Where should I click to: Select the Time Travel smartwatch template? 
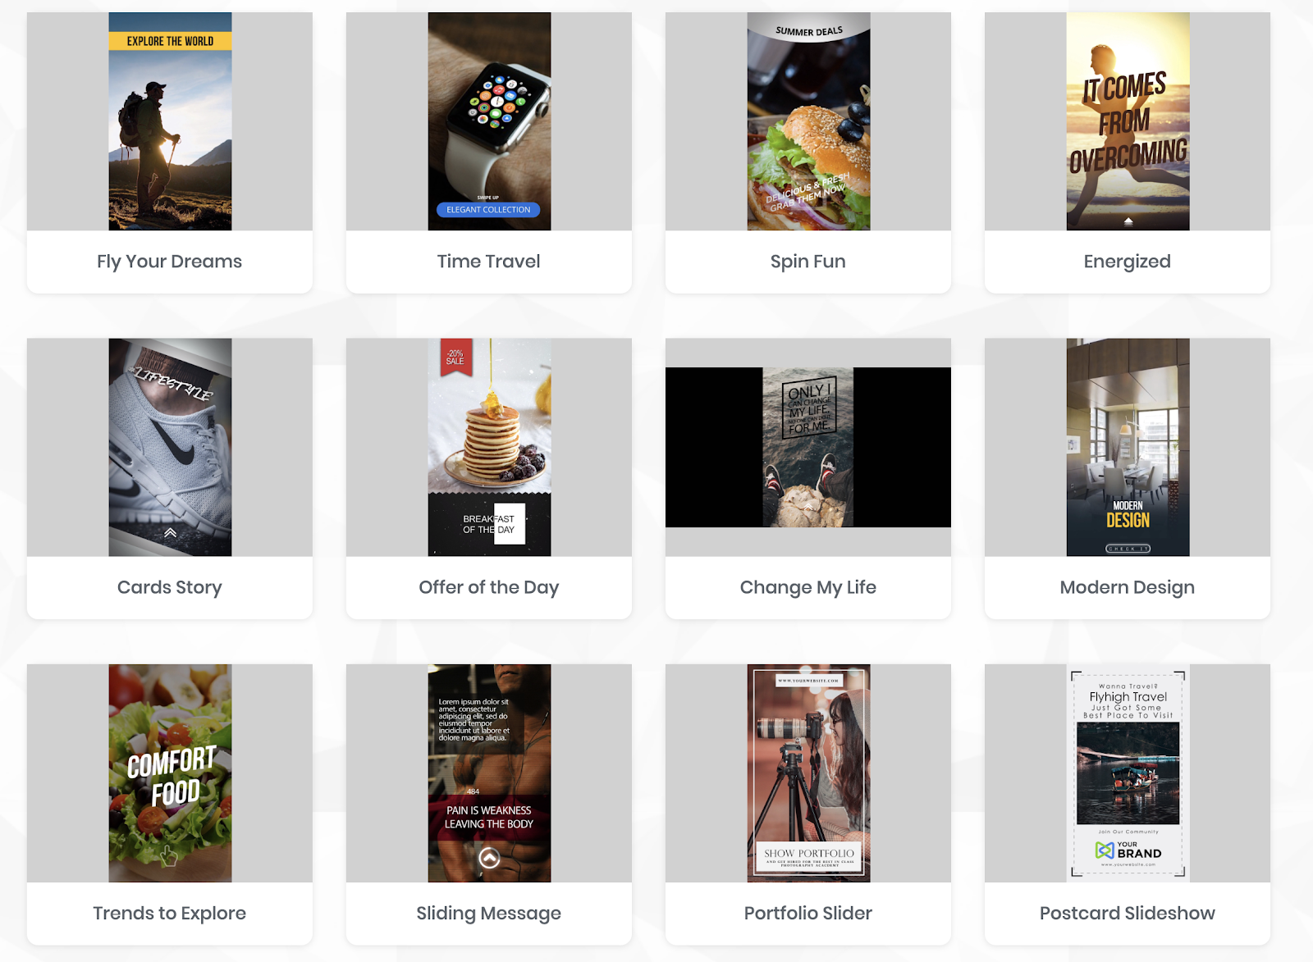tap(489, 121)
